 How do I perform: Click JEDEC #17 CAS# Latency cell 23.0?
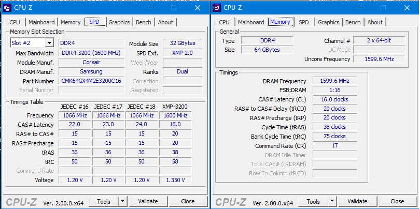click(108, 125)
